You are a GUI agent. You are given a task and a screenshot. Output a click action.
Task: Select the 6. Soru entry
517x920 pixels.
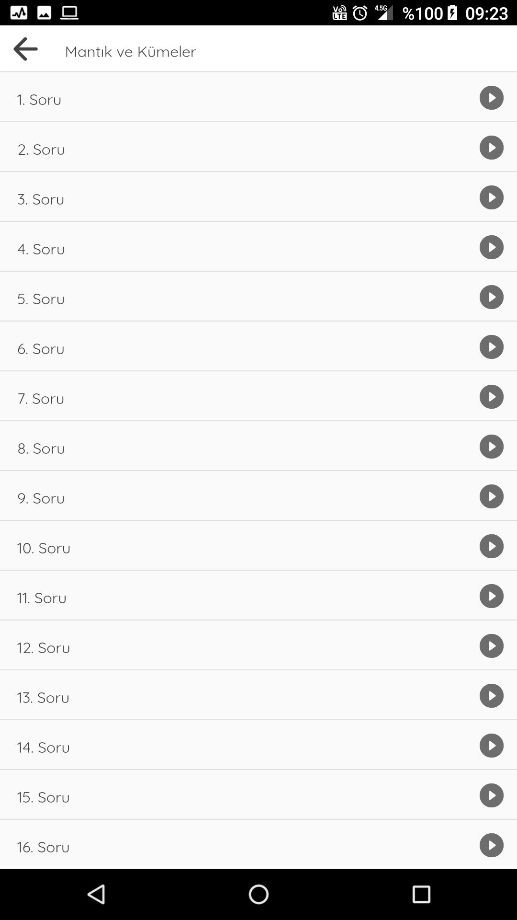click(258, 346)
